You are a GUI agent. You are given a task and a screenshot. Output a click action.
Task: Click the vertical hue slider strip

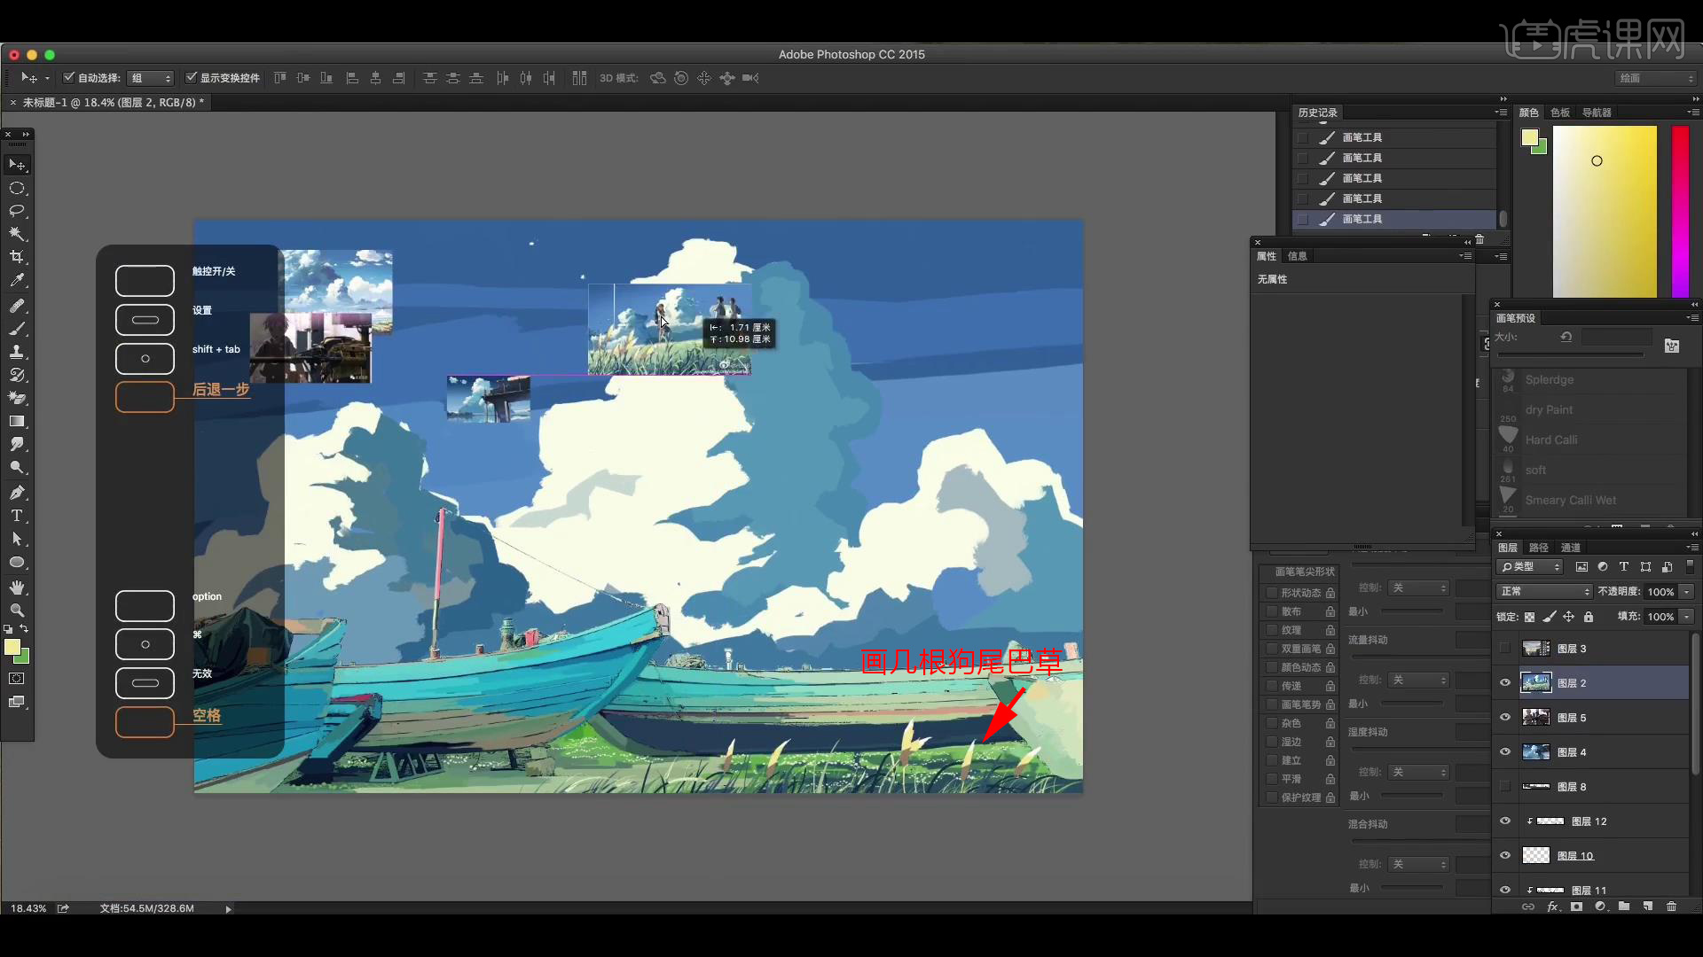[1680, 211]
